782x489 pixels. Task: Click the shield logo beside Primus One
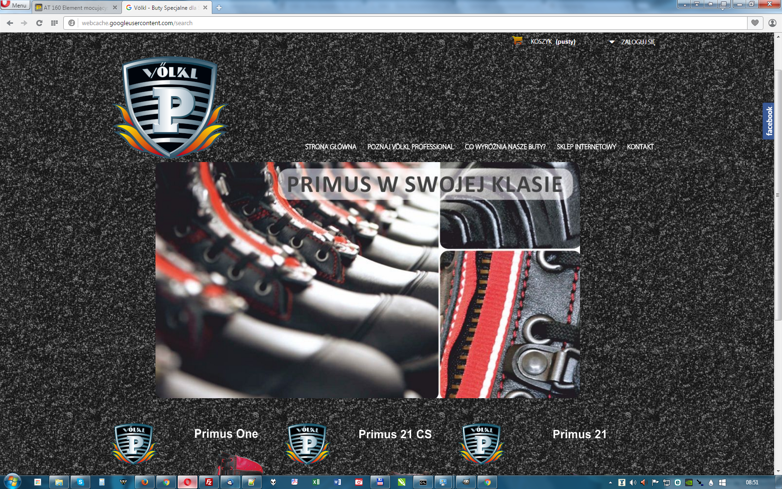point(134,444)
